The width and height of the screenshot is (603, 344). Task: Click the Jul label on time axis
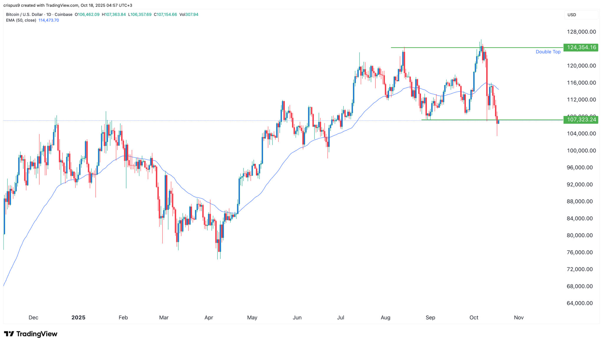point(341,317)
